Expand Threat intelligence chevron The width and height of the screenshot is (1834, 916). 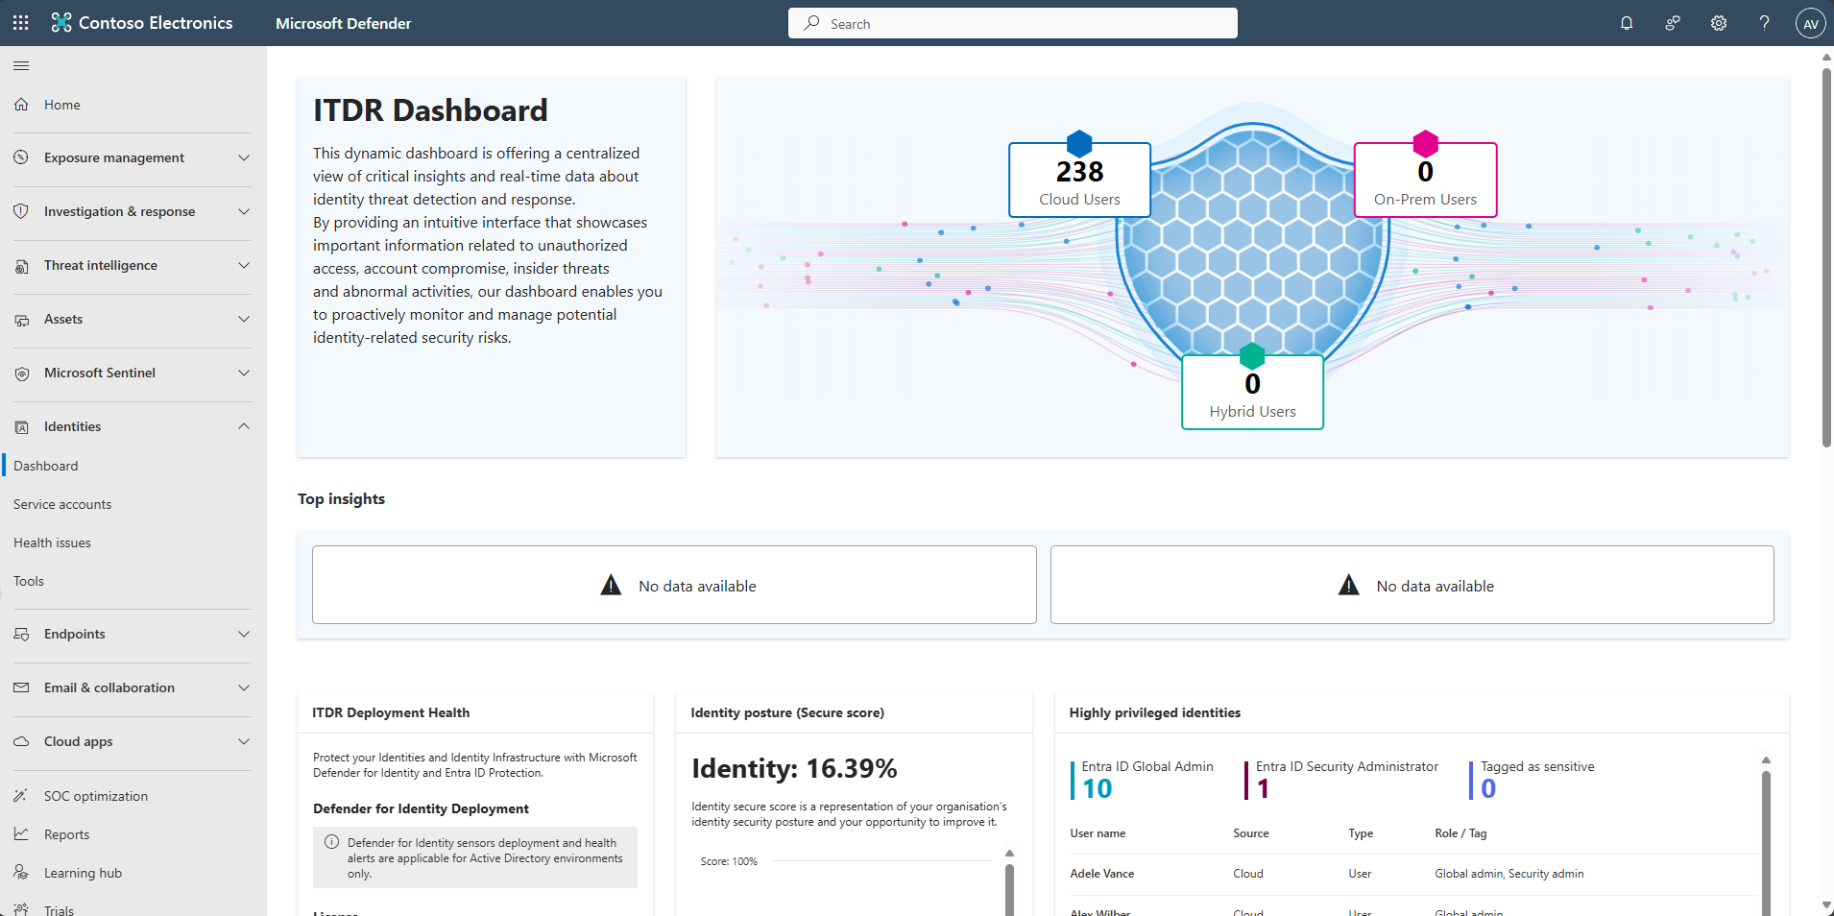coord(244,265)
